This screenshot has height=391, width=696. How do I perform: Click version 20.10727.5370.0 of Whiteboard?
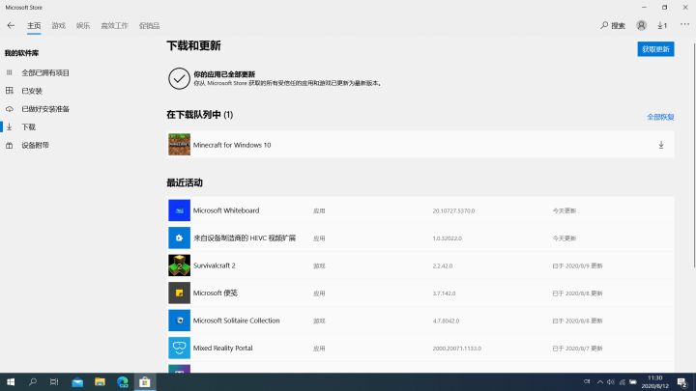coord(453,211)
